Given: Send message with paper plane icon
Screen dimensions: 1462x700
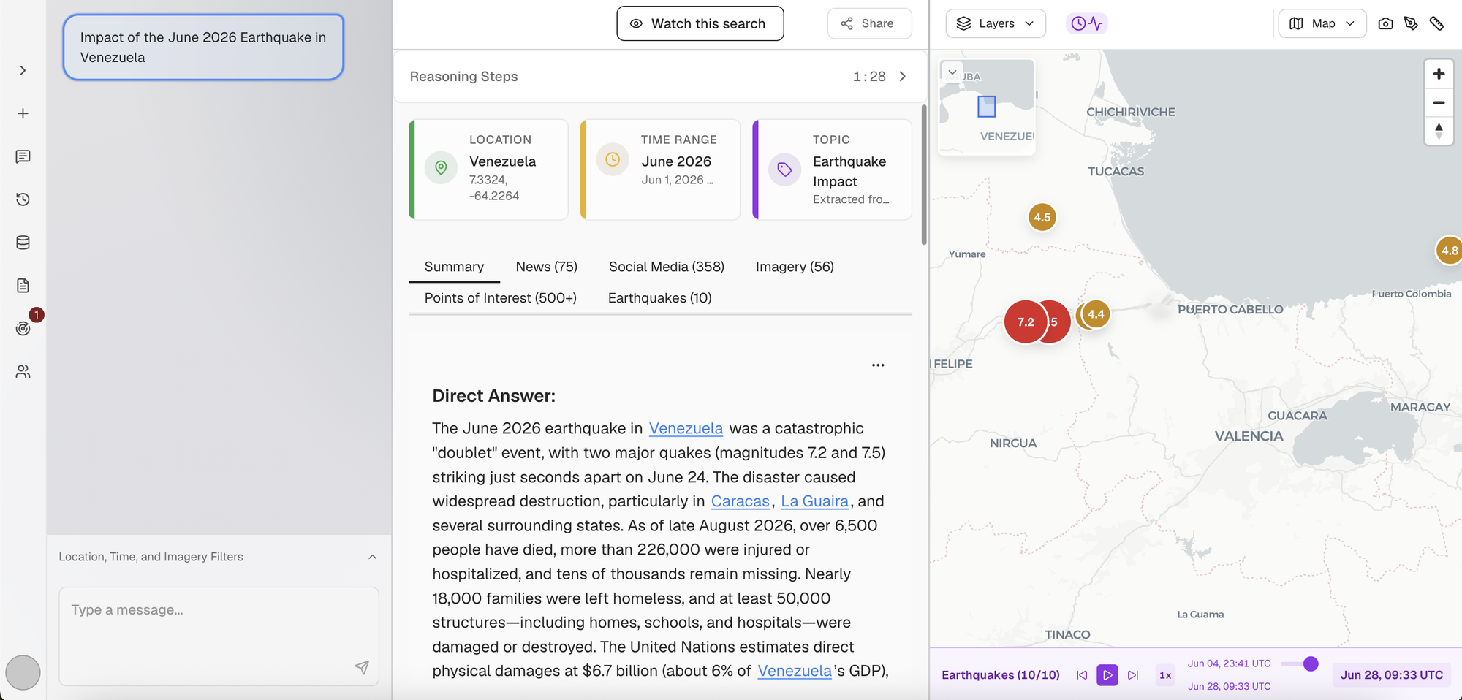Looking at the screenshot, I should pyautogui.click(x=362, y=667).
